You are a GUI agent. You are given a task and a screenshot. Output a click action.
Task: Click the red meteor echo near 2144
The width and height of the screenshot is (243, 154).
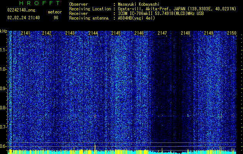pos(95,116)
